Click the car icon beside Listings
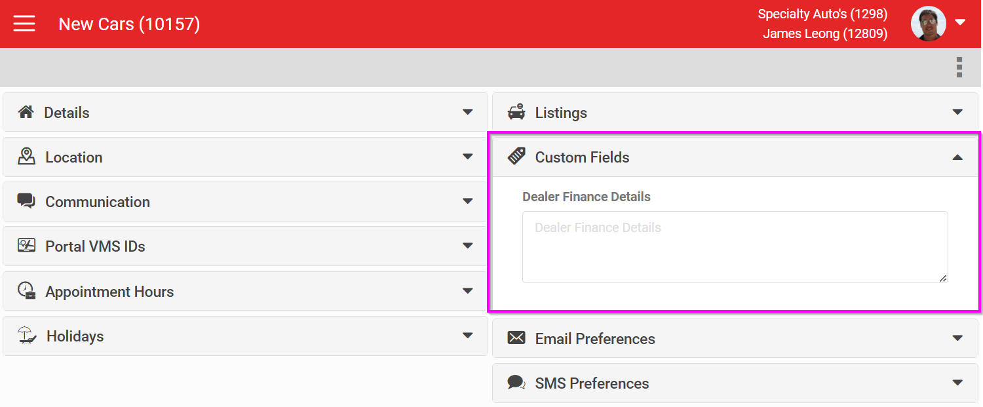Screen dimensions: 983x407 516,112
